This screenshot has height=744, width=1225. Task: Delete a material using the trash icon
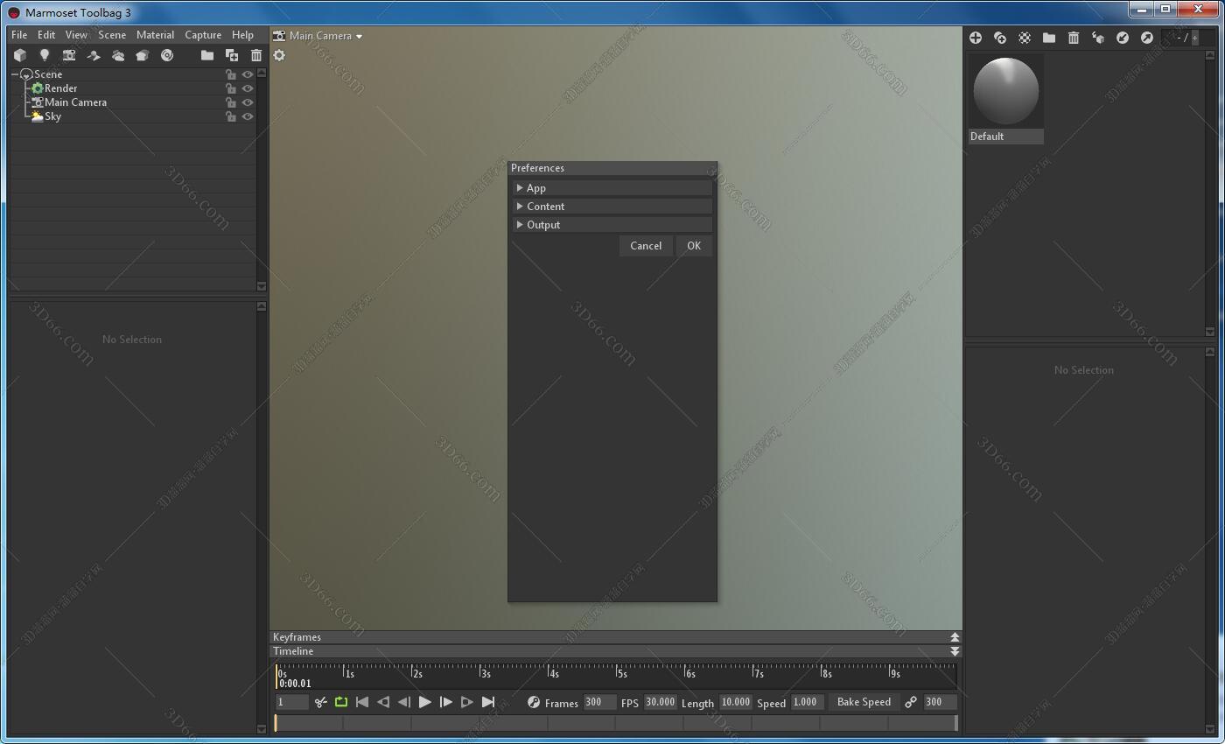pyautogui.click(x=1074, y=38)
